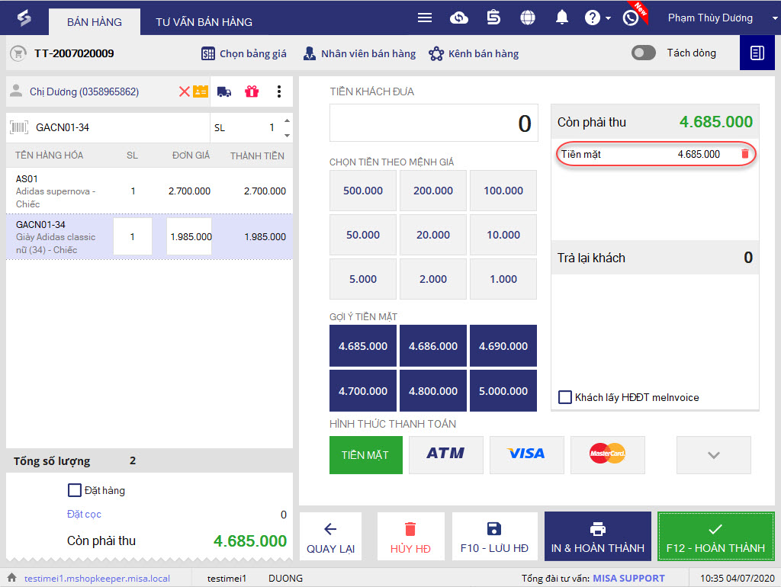Select the 1.000 denomination

[503, 279]
